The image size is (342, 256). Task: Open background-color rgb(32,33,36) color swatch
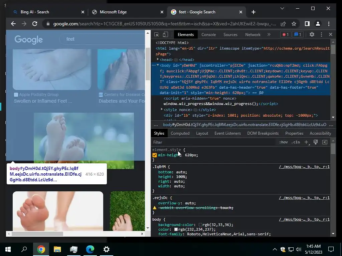200,225
